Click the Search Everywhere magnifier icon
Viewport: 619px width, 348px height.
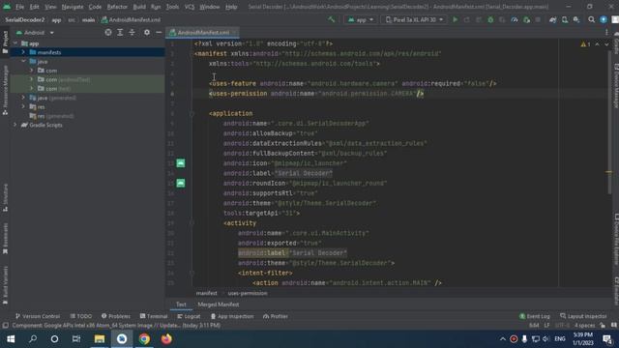pyautogui.click(x=591, y=19)
